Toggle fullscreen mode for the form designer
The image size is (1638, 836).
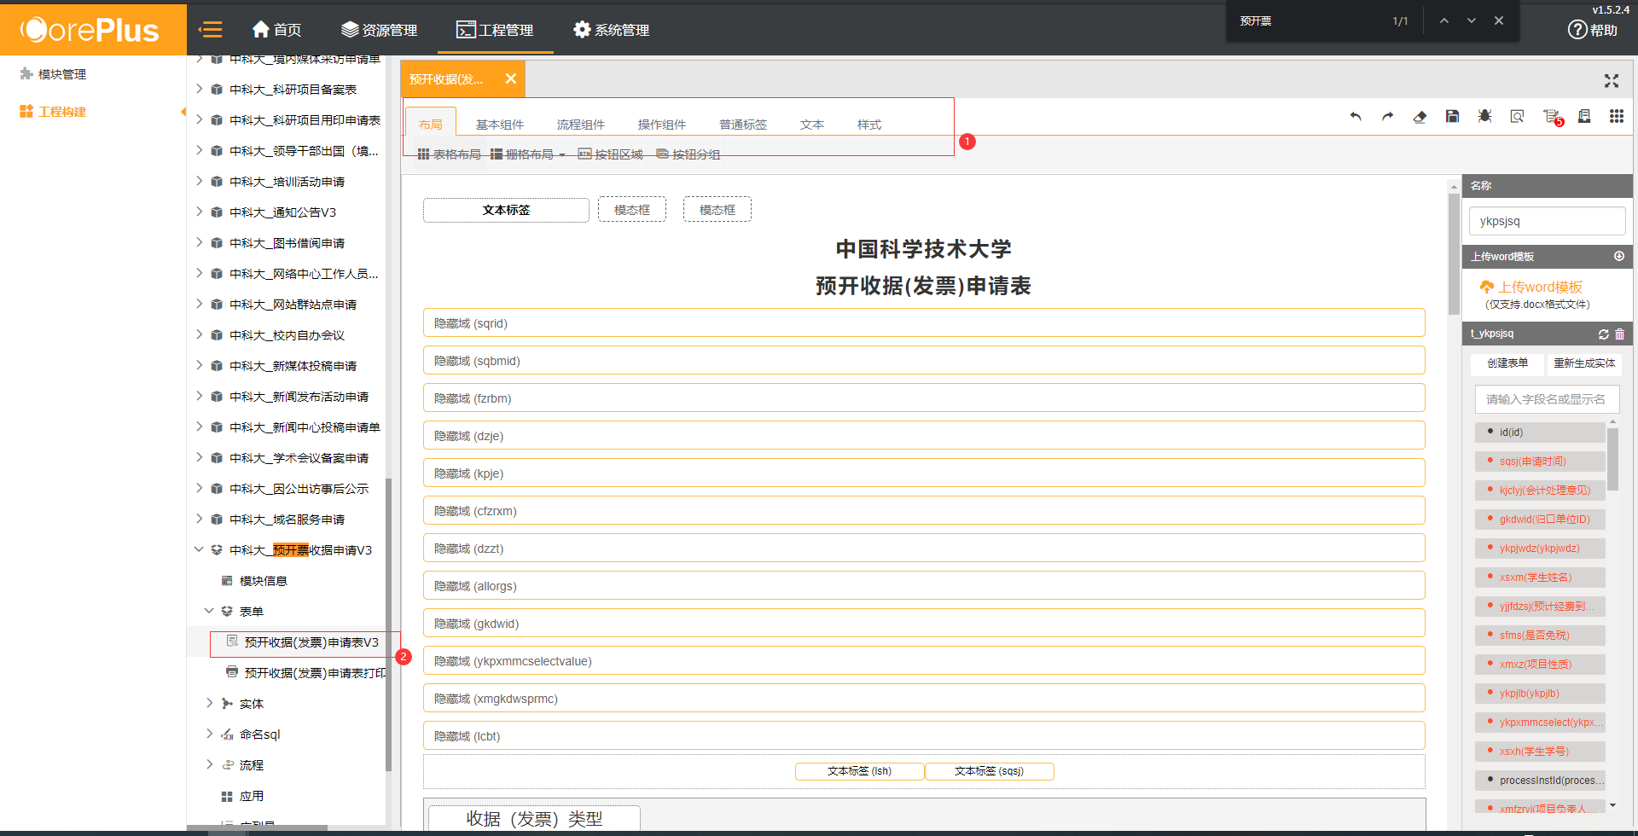pos(1611,81)
